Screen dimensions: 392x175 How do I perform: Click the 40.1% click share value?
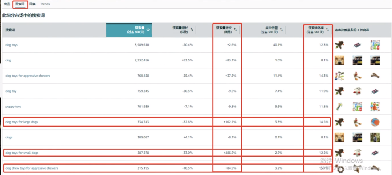pos(278,45)
